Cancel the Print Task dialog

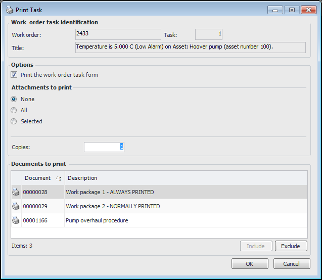292,264
